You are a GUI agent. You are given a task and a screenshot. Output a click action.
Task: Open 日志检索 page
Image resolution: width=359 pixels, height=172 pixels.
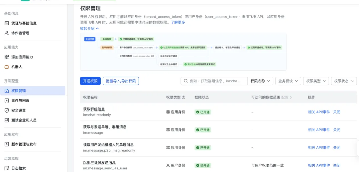click(33, 168)
